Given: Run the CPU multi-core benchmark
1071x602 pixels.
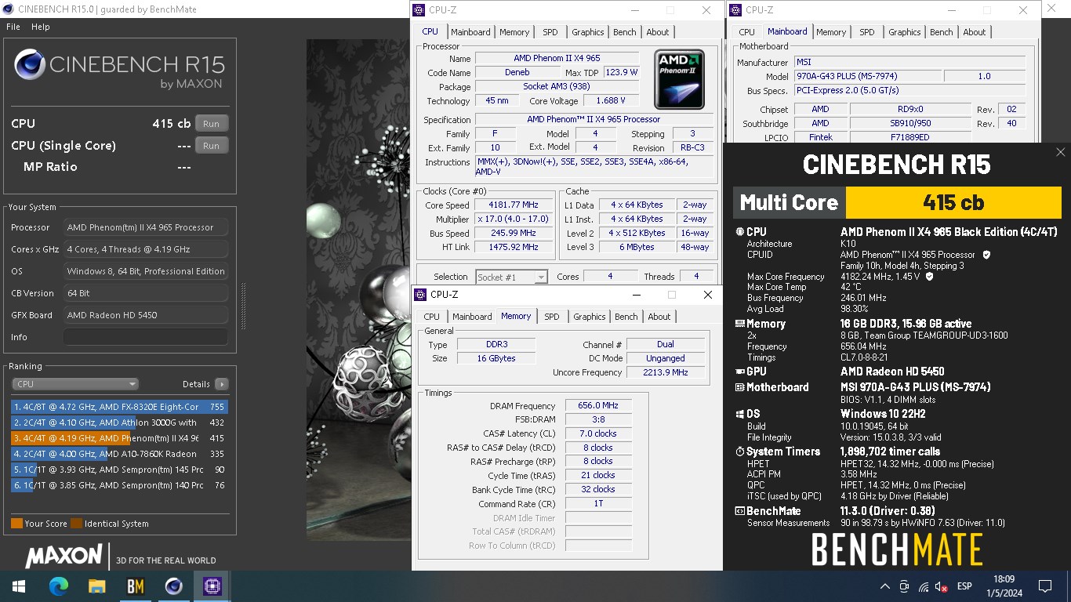Looking at the screenshot, I should 212,124.
